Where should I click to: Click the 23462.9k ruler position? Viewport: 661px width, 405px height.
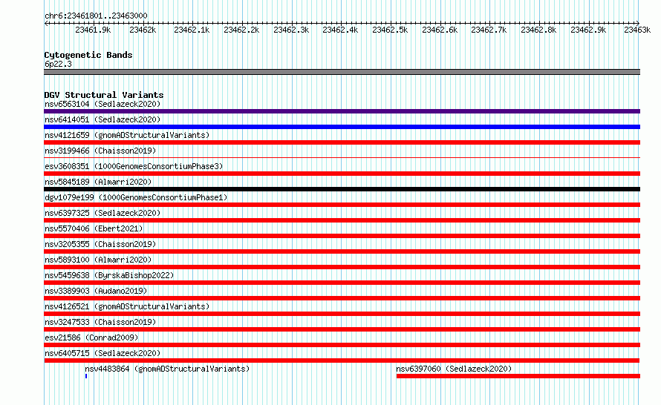pyautogui.click(x=588, y=30)
